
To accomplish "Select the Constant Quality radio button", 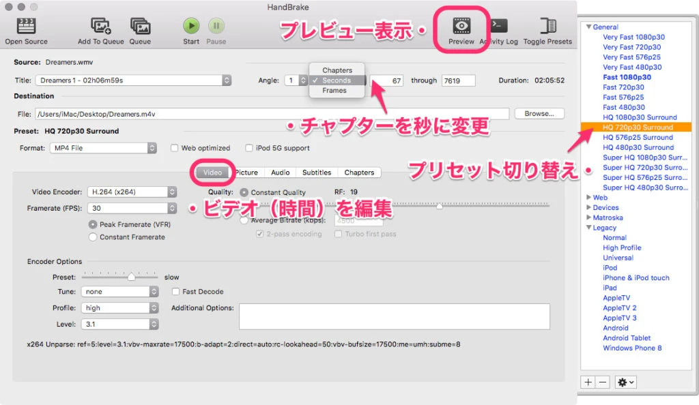I will point(244,192).
